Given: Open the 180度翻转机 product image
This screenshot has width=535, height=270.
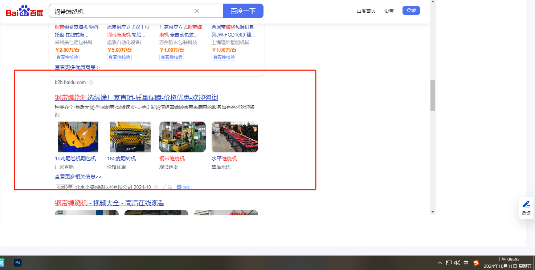Looking at the screenshot, I should 130,137.
